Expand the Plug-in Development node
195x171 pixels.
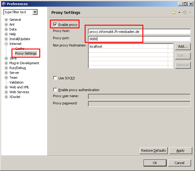tap(6, 63)
